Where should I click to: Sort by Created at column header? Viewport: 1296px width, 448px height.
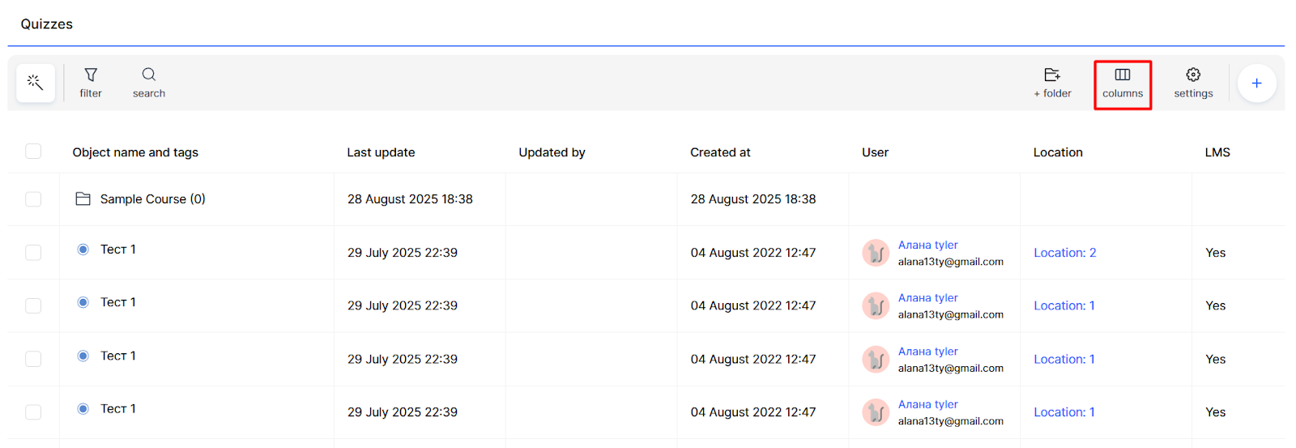pos(720,152)
